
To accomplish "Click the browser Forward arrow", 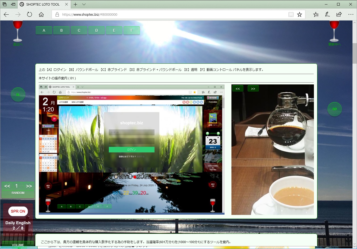I will tap(18, 14).
